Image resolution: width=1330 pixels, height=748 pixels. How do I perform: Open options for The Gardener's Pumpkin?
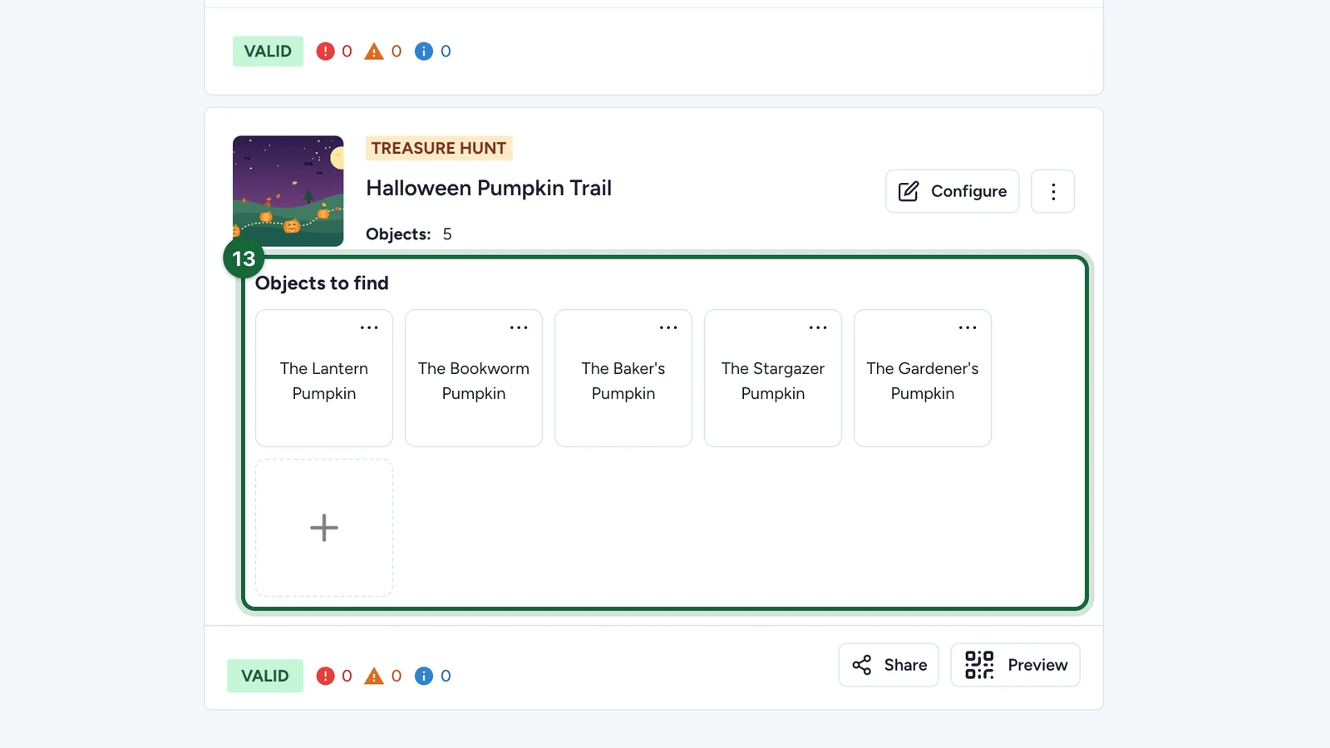pyautogui.click(x=968, y=327)
